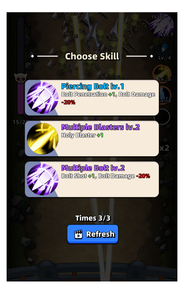
Task: Tap the yellow Holy Blaster skill icon
Action: click(43, 139)
